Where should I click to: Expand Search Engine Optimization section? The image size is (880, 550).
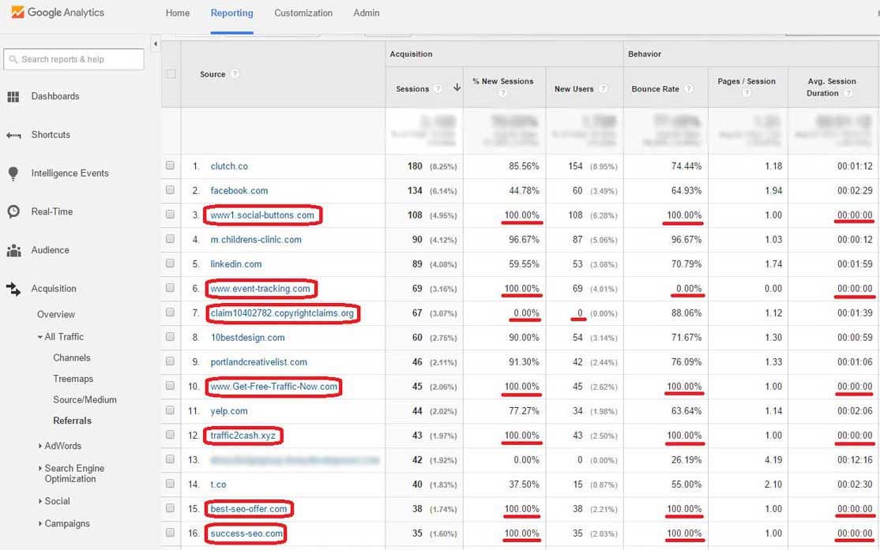[x=39, y=468]
